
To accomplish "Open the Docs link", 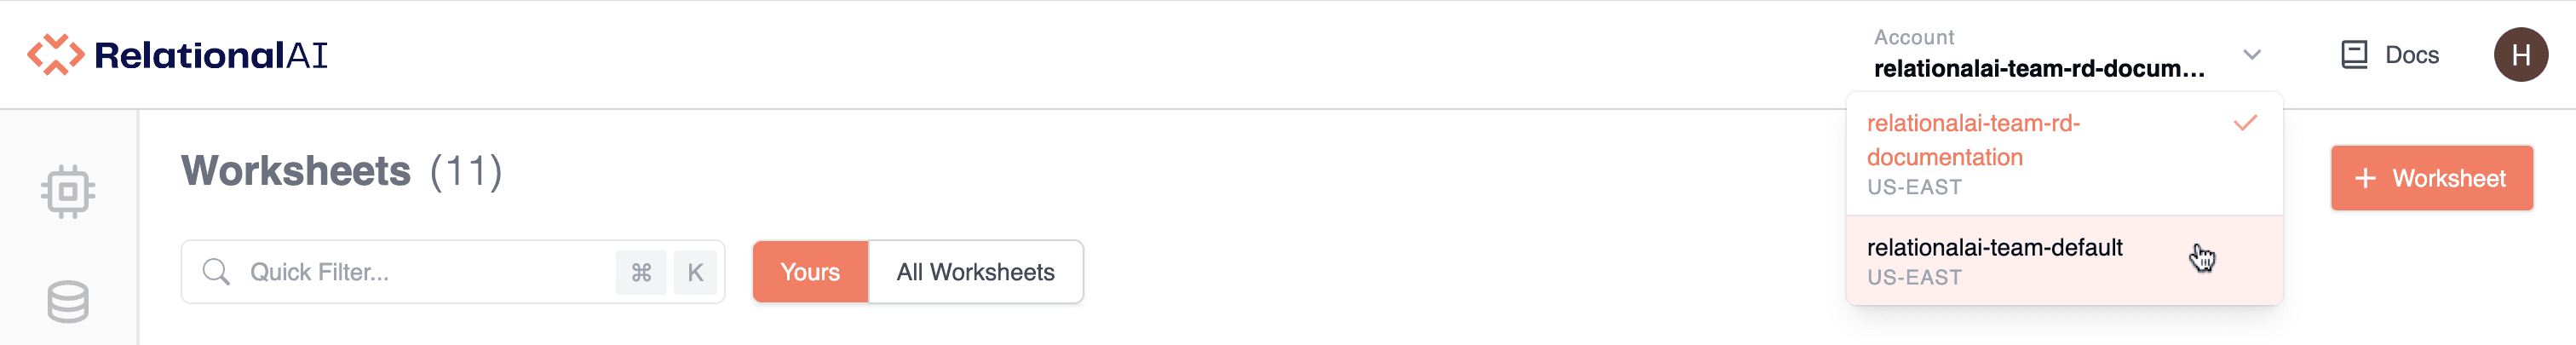I will coord(2411,55).
